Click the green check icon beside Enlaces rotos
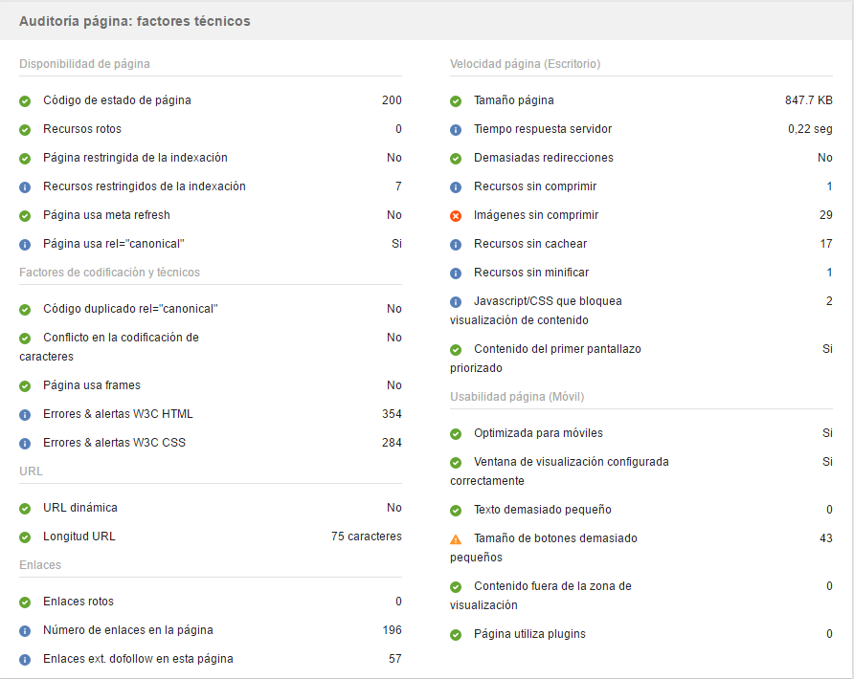The width and height of the screenshot is (854, 679). tap(25, 602)
